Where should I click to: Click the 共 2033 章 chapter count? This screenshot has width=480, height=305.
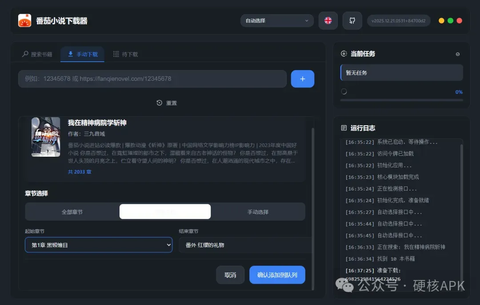click(x=80, y=172)
